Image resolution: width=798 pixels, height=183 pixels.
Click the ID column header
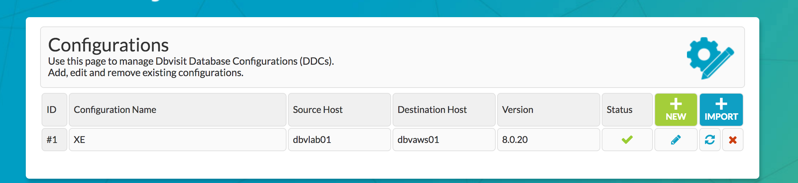click(x=54, y=110)
